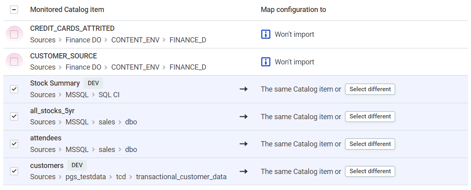Open Select different for customers item
This screenshot has height=190, width=471.
tap(370, 171)
